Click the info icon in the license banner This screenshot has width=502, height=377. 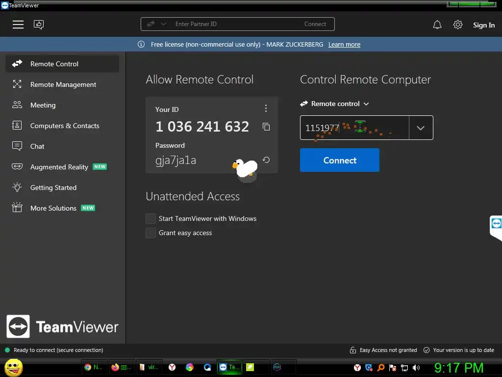[141, 45]
